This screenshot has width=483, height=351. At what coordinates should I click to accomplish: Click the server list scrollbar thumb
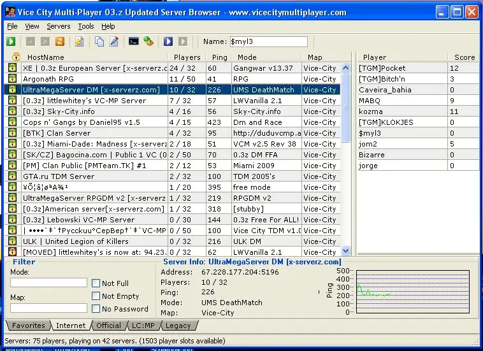click(x=345, y=108)
